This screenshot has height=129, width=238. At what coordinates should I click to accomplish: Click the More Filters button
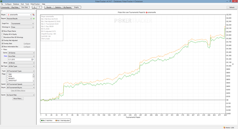point(18,98)
